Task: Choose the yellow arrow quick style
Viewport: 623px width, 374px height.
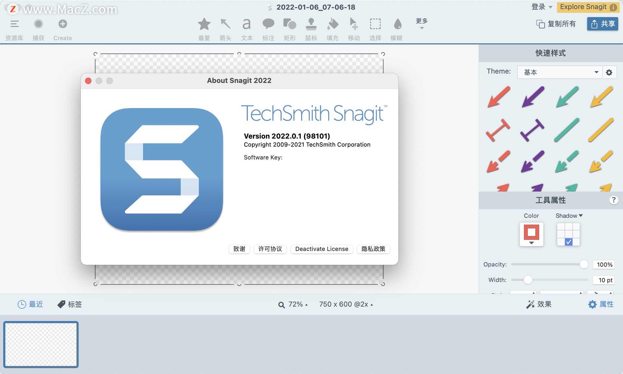Action: point(601,97)
